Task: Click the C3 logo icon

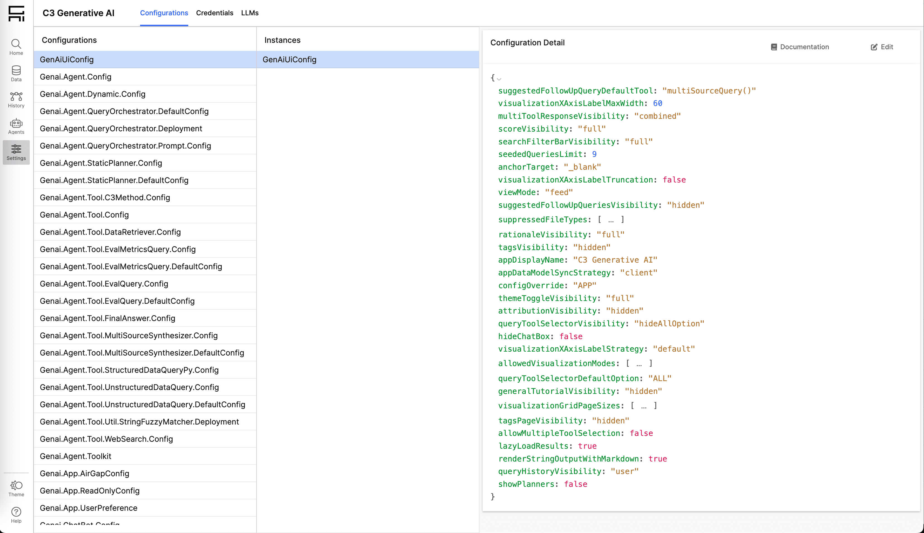Action: tap(16, 14)
